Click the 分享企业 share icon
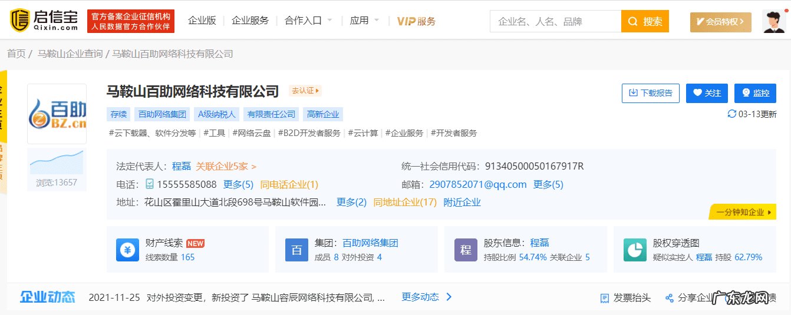The height and width of the screenshot is (315, 791). pos(669,298)
